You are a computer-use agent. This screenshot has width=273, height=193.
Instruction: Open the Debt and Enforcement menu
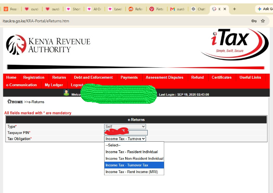coord(93,77)
